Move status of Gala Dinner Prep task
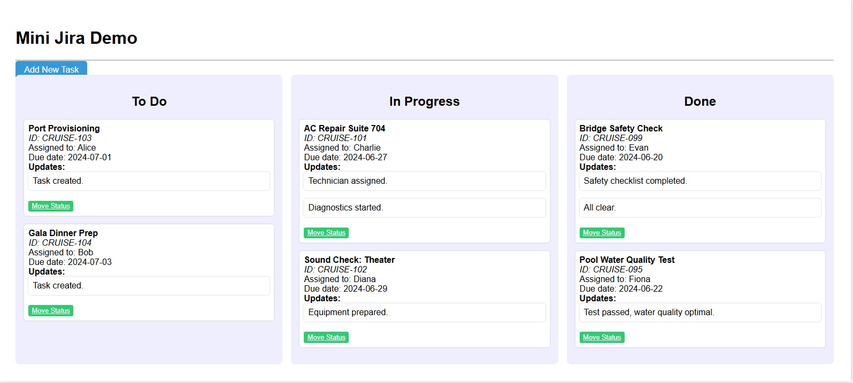This screenshot has width=853, height=383. pos(51,311)
